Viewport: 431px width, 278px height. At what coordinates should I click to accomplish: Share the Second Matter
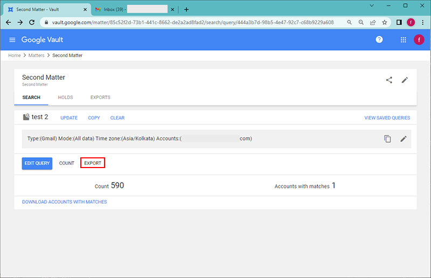(x=389, y=80)
